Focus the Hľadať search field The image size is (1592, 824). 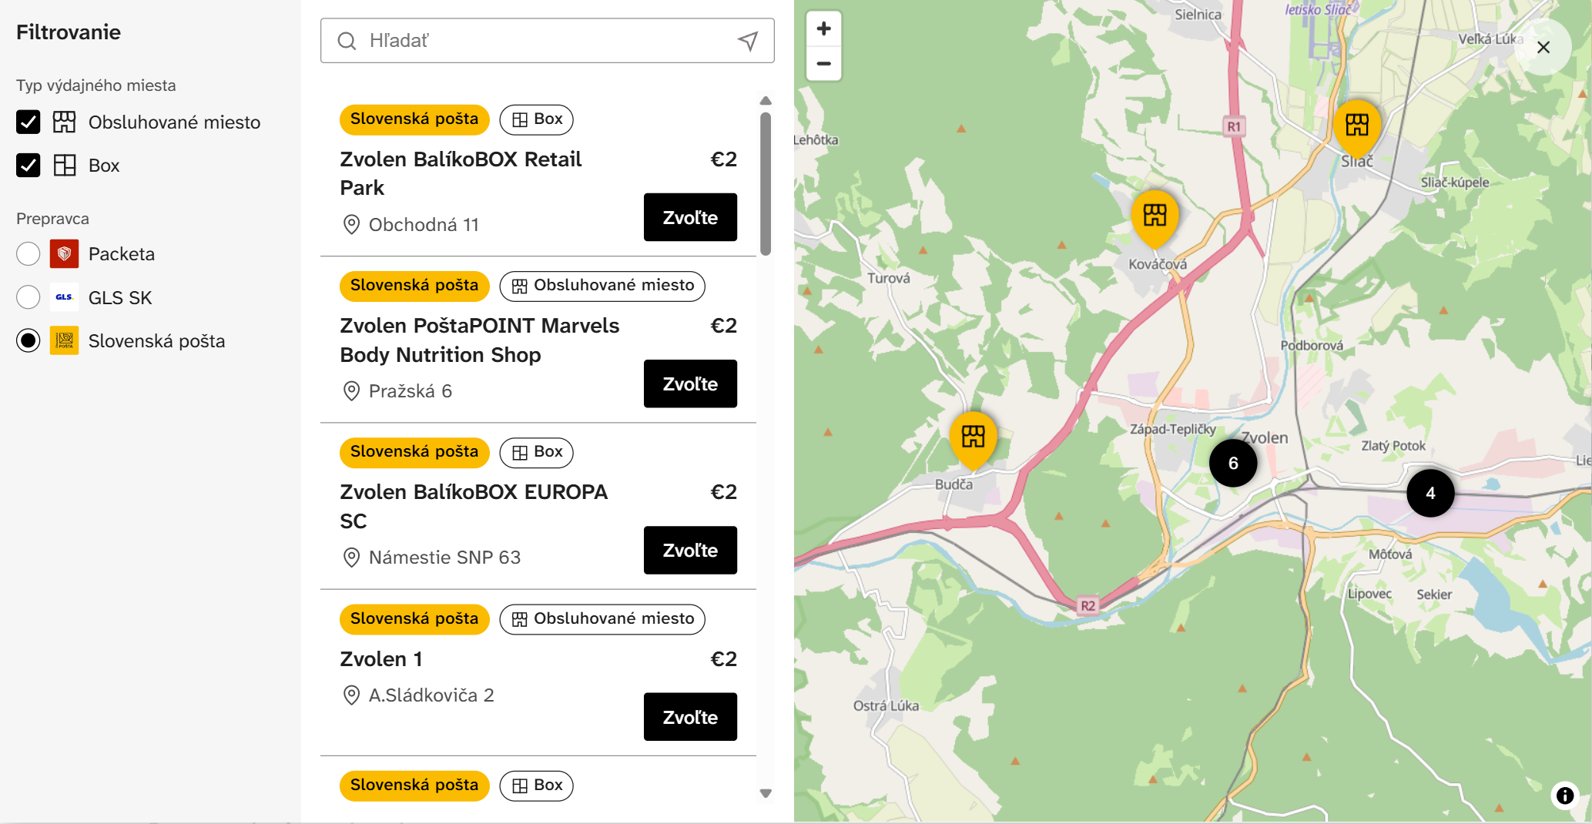(547, 41)
